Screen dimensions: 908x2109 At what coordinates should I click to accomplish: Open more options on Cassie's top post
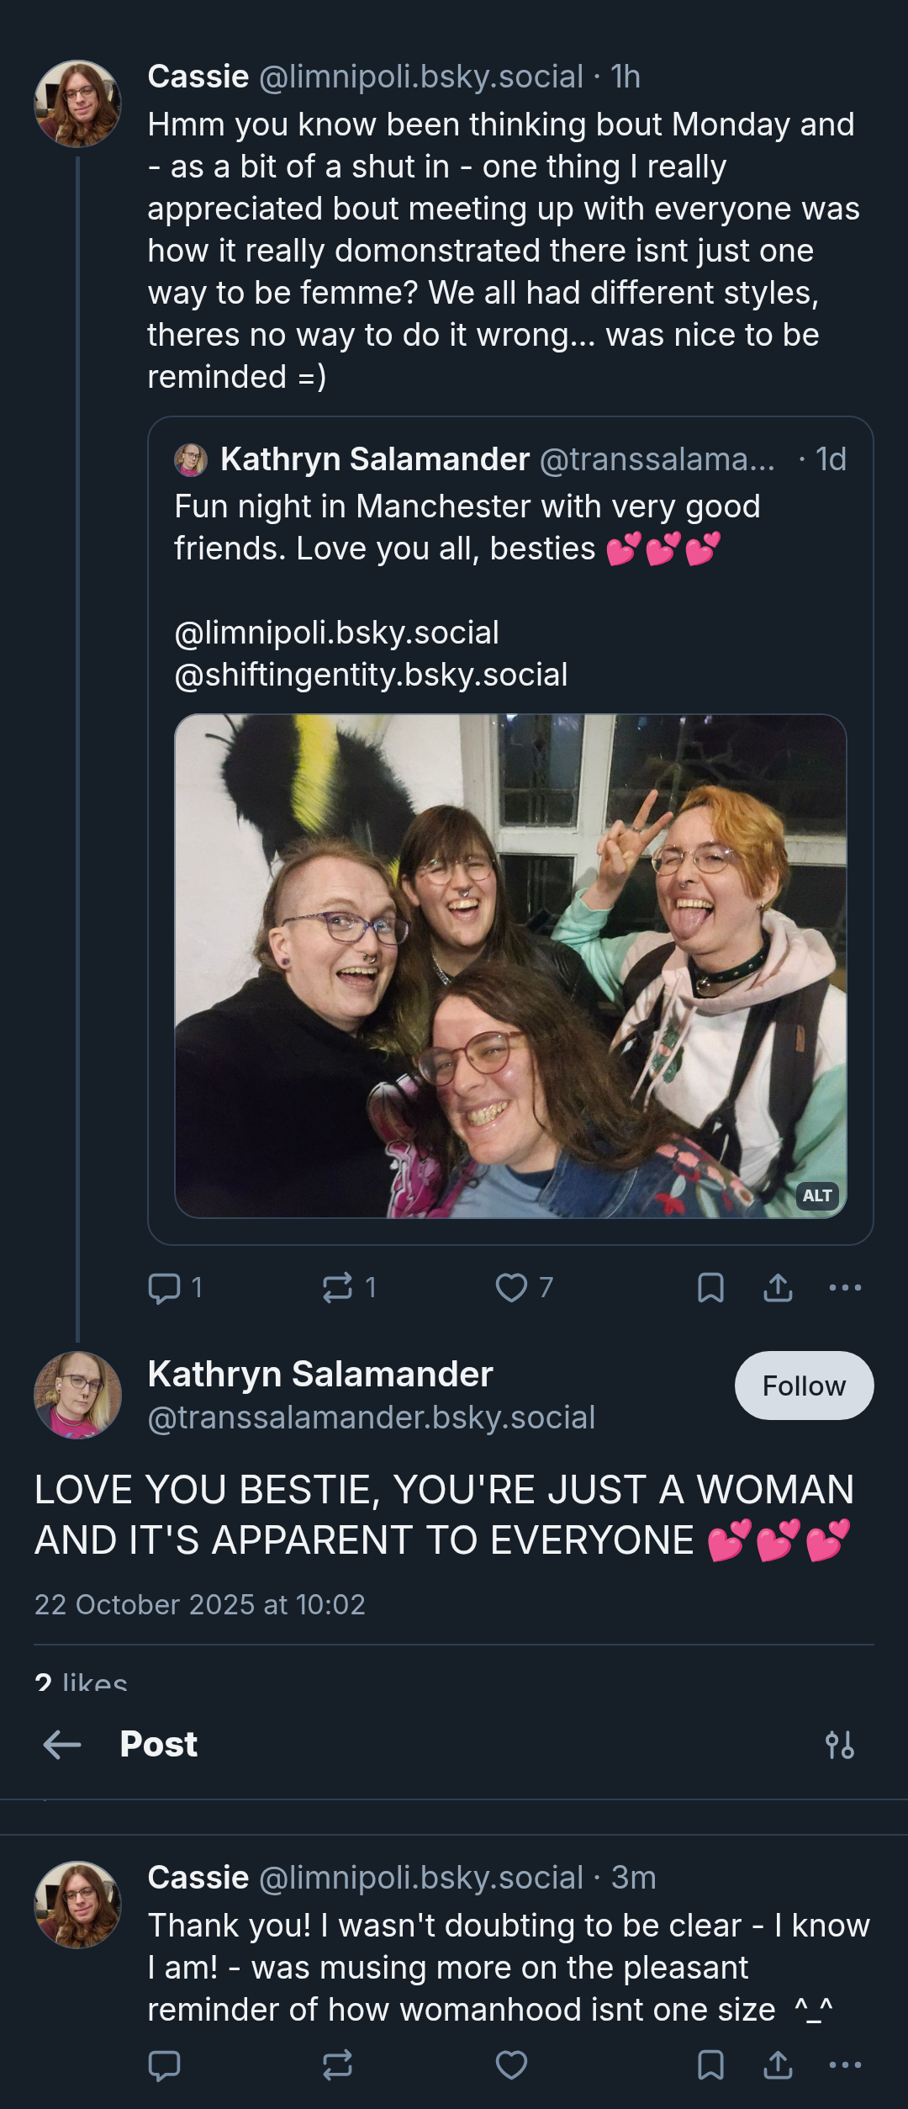845,1287
